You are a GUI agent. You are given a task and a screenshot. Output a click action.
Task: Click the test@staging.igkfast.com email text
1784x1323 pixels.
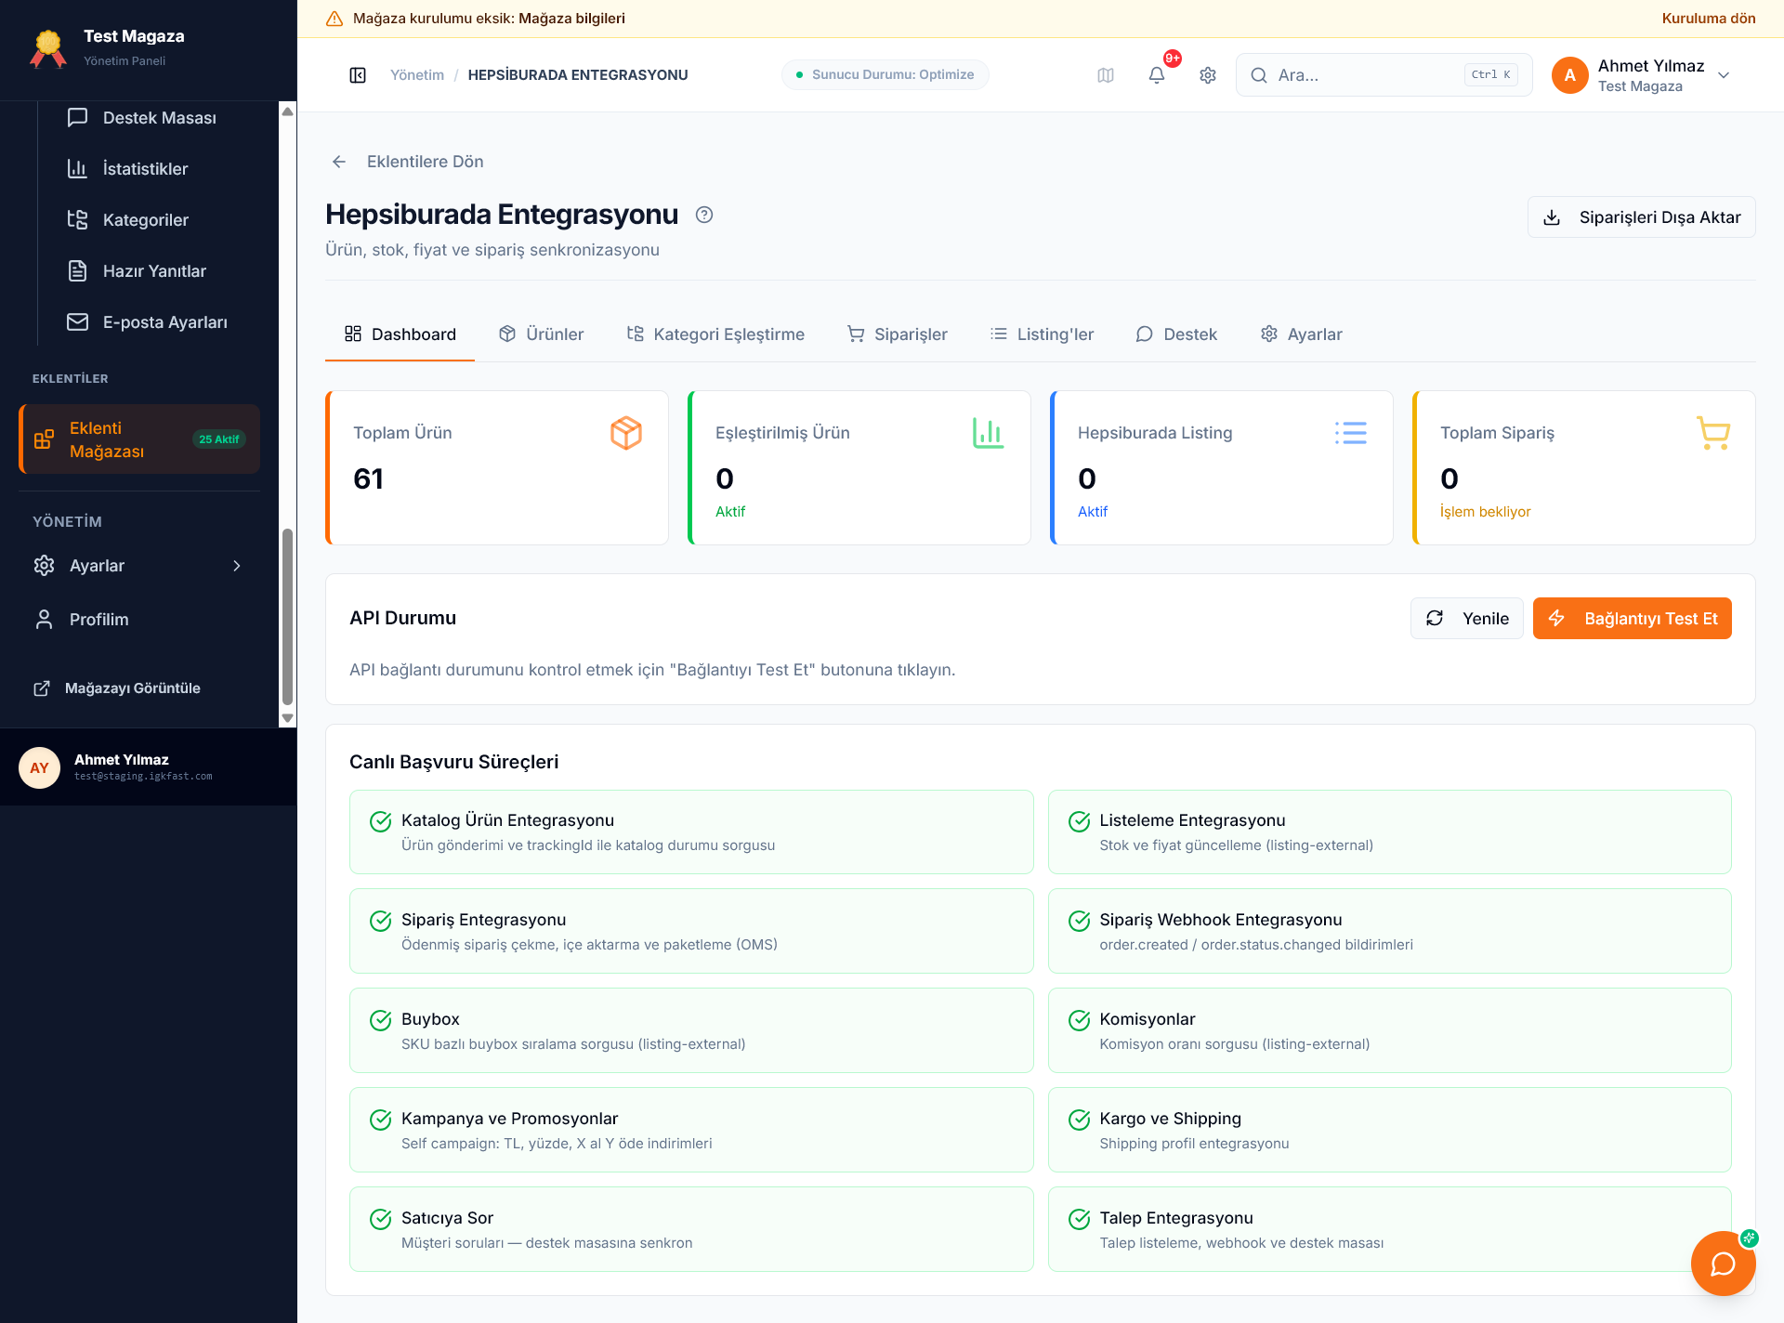coord(143,777)
